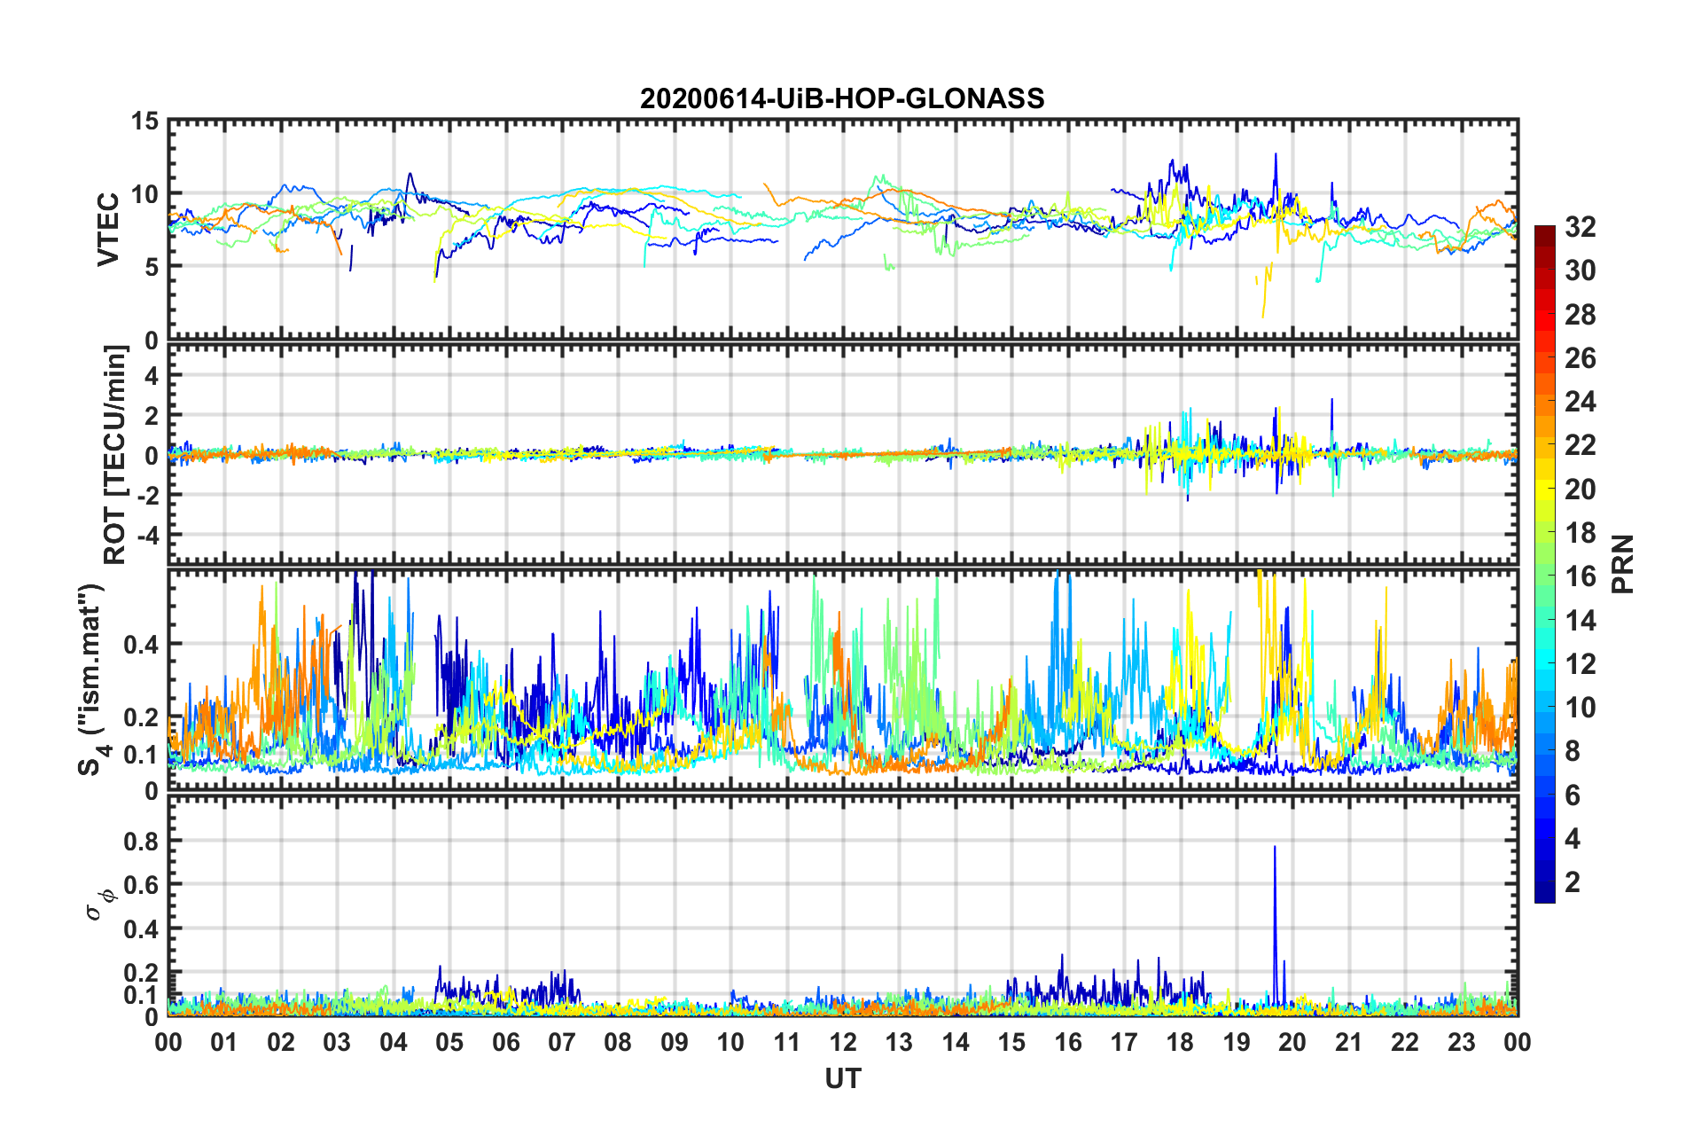
Task: Select S4 panel tick label 0.2
Action: click(x=141, y=717)
